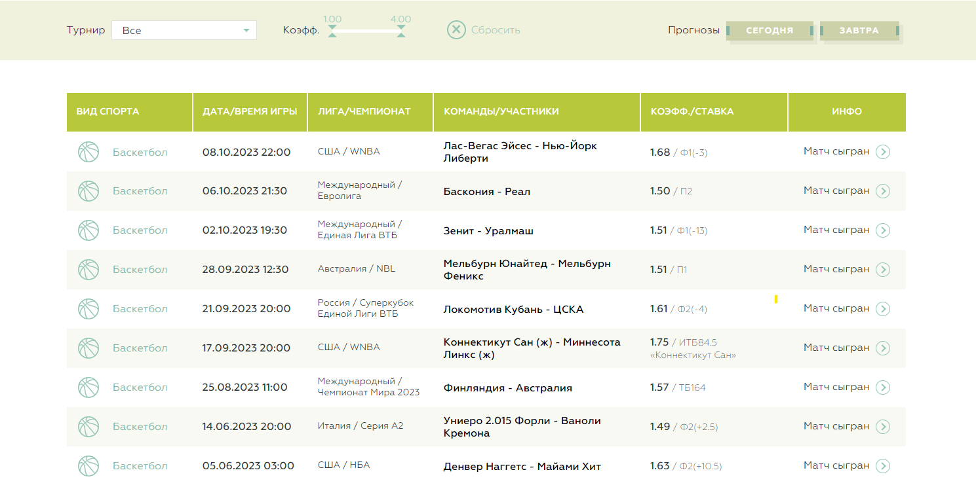Open arrow icon for Финляндия - Австралия match
This screenshot has height=485, width=976.
[883, 387]
